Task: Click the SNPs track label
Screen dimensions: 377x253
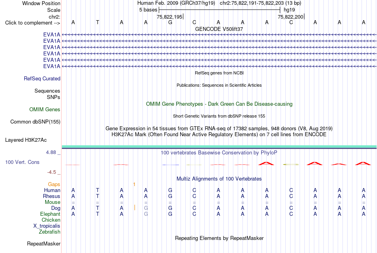Action: (54, 97)
